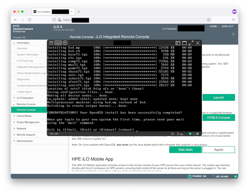
Task: Click Expand All in the sidebar
Action: [x=19, y=37]
